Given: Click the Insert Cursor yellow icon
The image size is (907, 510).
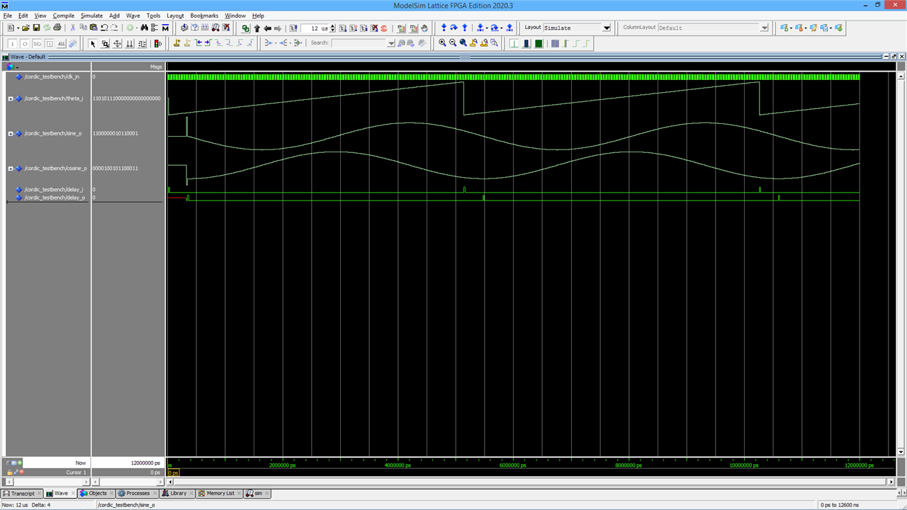Looking at the screenshot, I should [176, 43].
